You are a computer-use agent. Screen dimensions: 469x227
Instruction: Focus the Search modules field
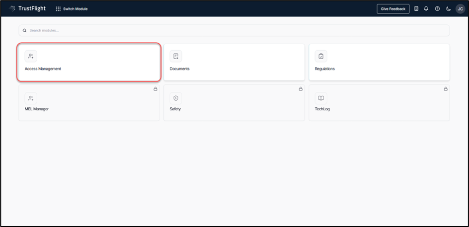(x=234, y=30)
